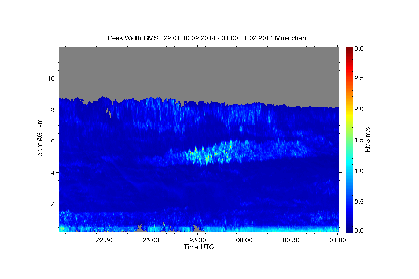Click the 00:30 time tick label
The image size is (419, 279).
tap(291, 240)
